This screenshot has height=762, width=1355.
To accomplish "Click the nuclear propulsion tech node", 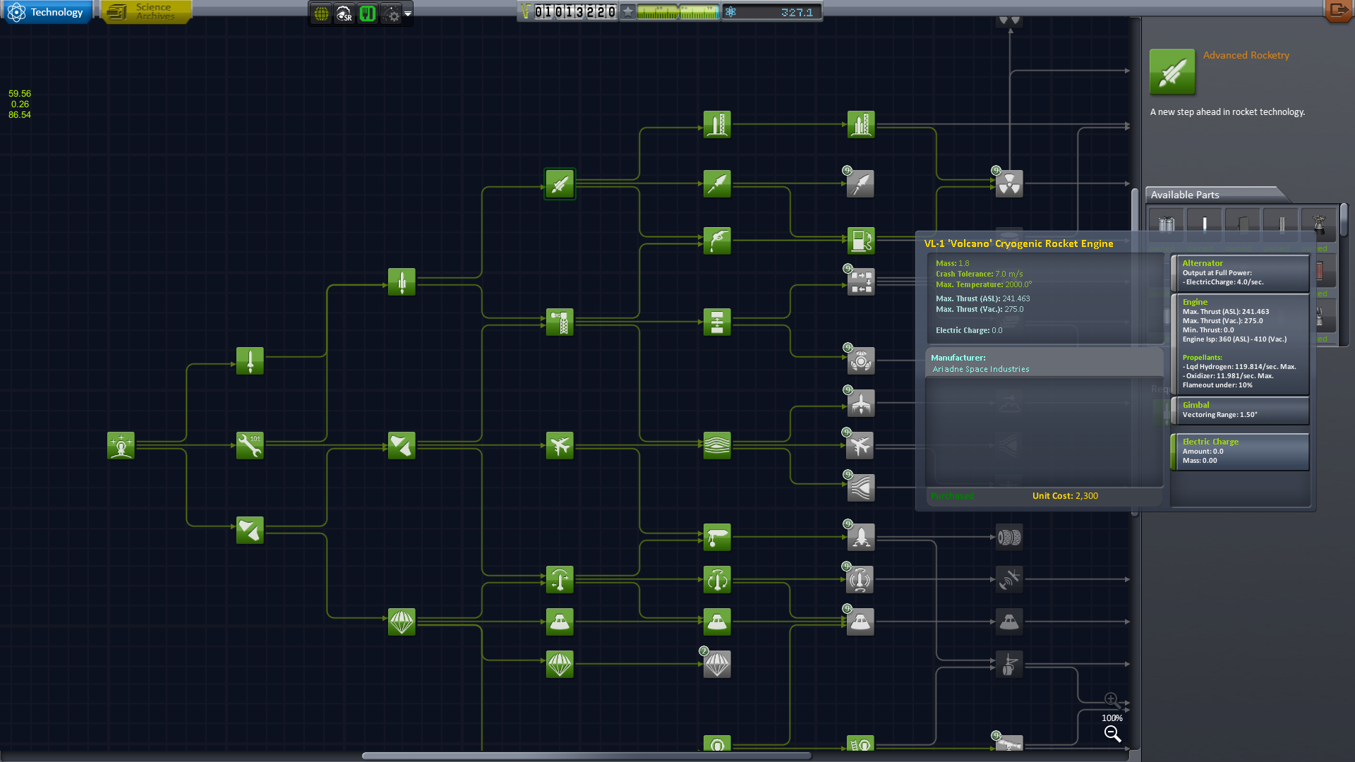I will point(1008,184).
